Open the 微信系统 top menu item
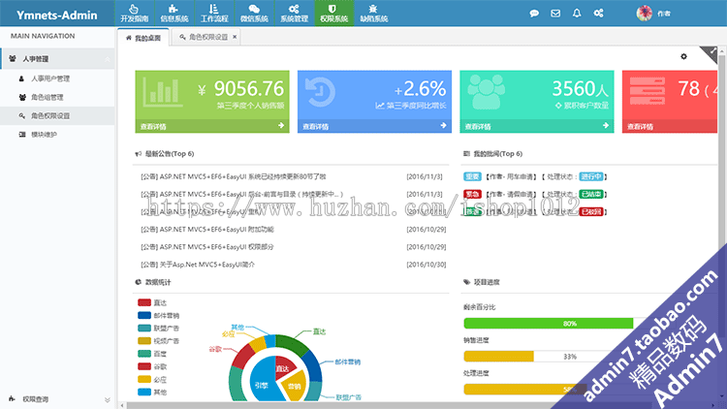 click(254, 13)
